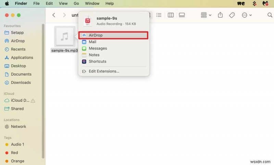Select the Audio 1 yellow tag
274x165 pixels.
pyautogui.click(x=17, y=144)
